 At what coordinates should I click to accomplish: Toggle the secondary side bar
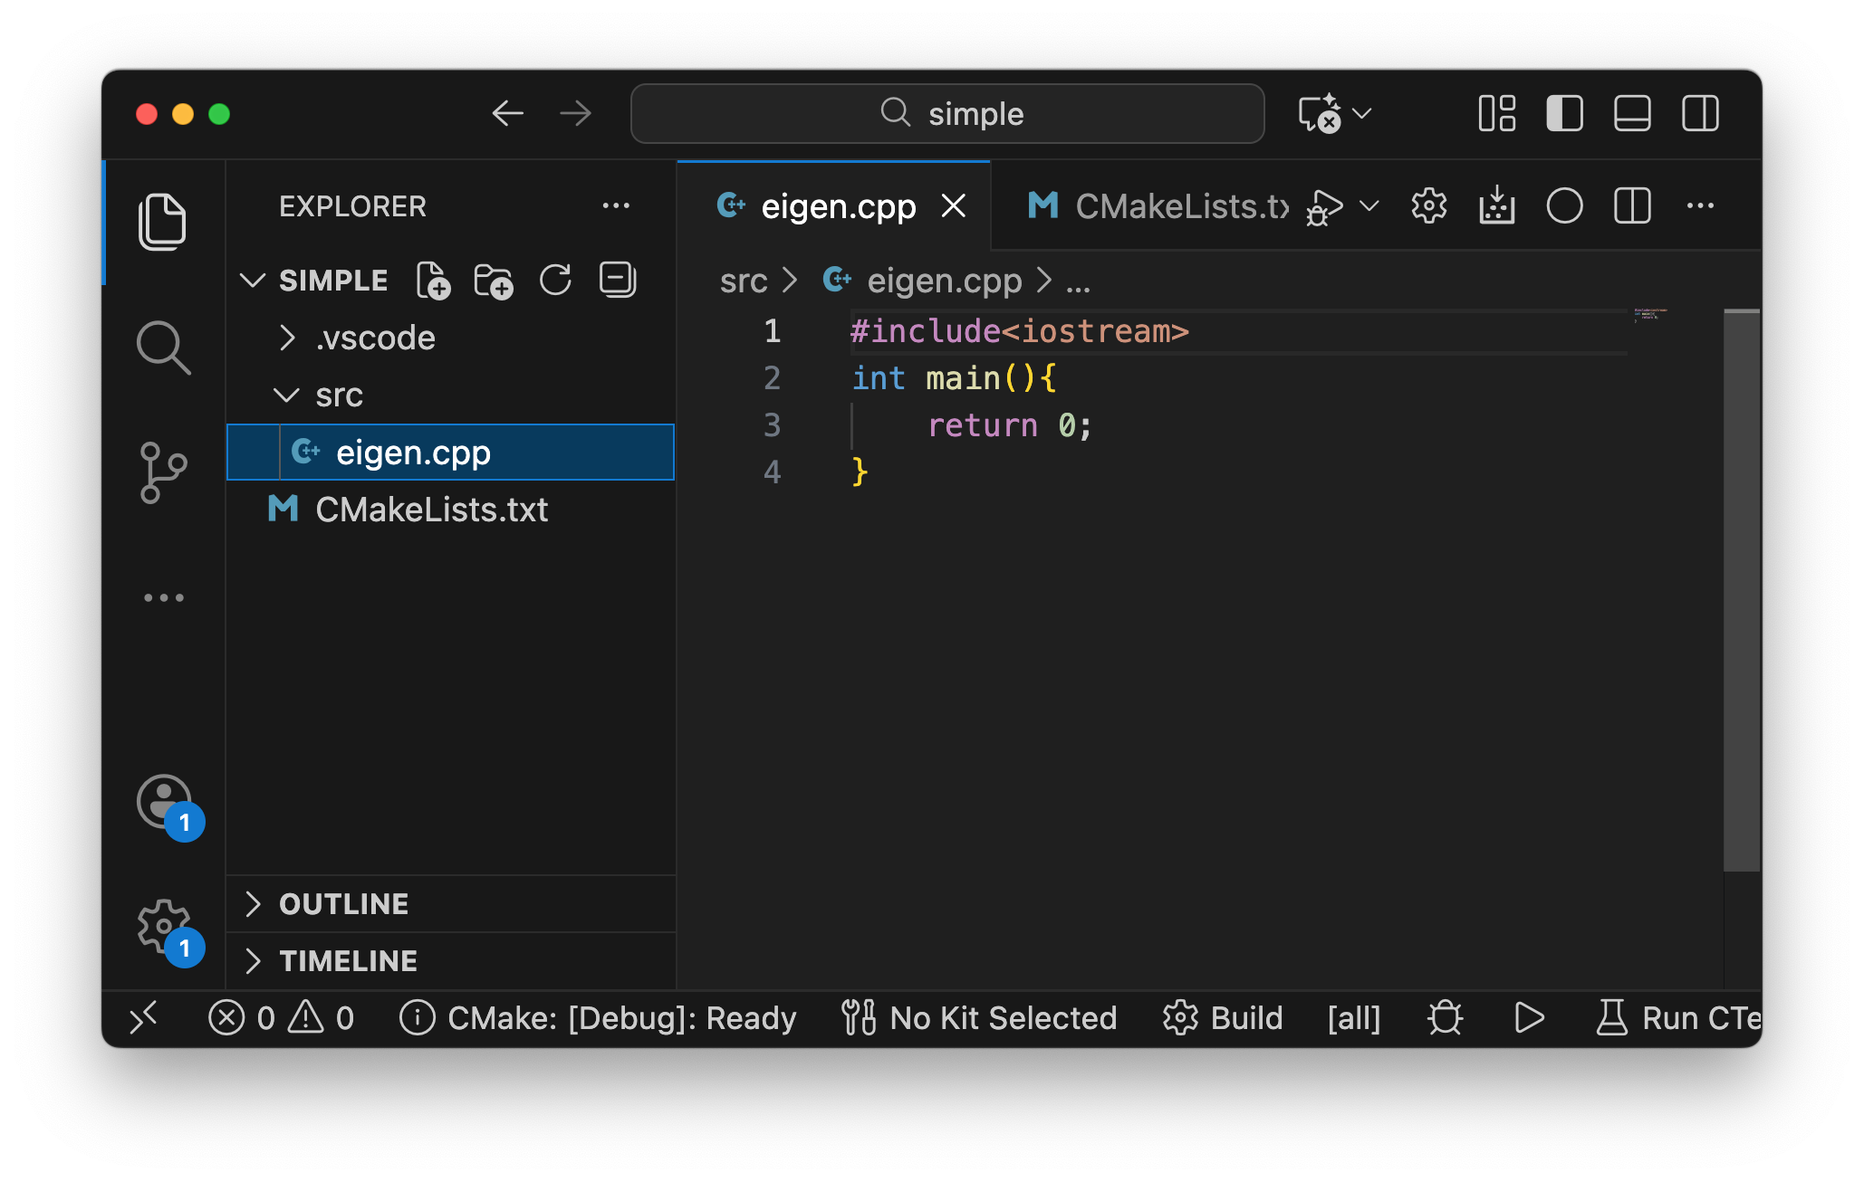pyautogui.click(x=1700, y=114)
